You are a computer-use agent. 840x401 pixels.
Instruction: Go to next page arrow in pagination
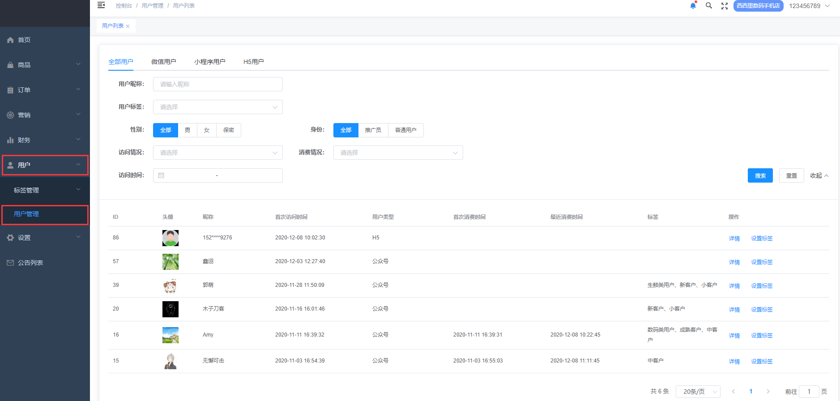768,392
